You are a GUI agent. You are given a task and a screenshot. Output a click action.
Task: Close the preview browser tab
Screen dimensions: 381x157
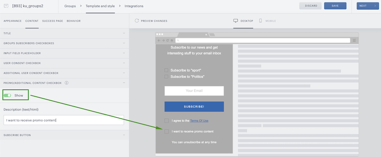click(206, 35)
